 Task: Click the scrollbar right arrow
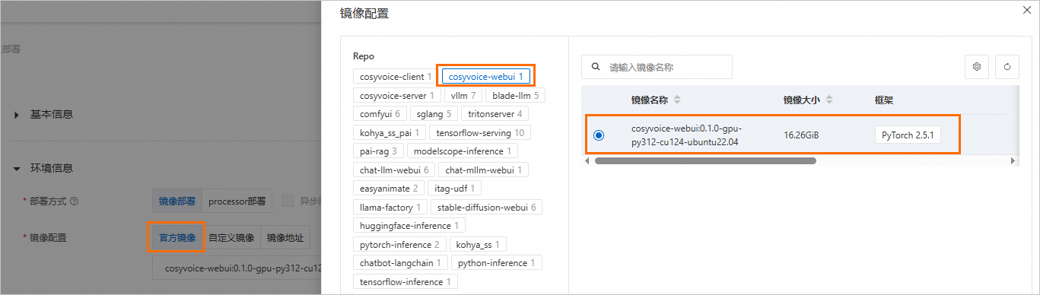point(1013,161)
